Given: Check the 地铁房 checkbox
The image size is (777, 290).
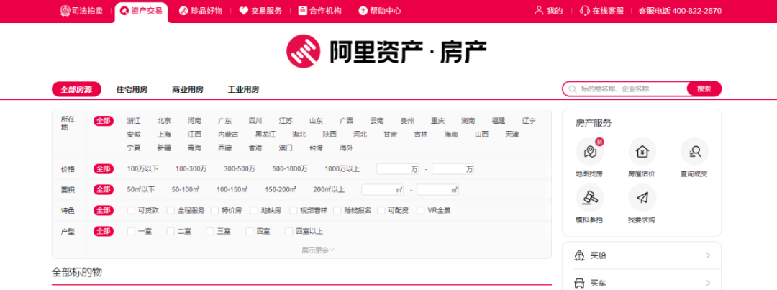Looking at the screenshot, I should pyautogui.click(x=254, y=210).
